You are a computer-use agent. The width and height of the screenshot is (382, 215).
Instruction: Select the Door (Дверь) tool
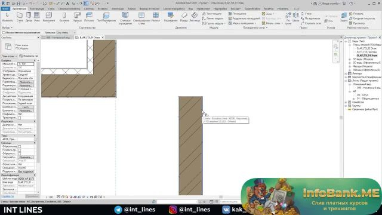(x=29, y=17)
